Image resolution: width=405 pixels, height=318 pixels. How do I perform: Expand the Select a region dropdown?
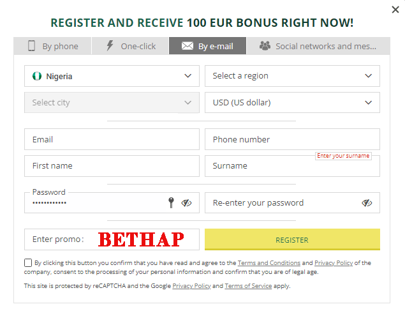click(x=292, y=76)
